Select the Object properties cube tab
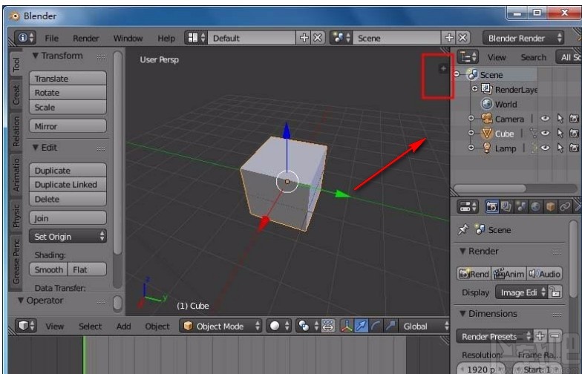The image size is (582, 374). pos(550,206)
